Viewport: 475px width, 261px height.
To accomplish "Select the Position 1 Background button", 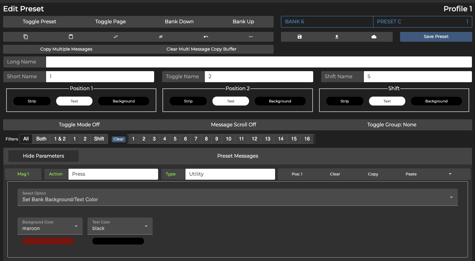I will coord(123,101).
